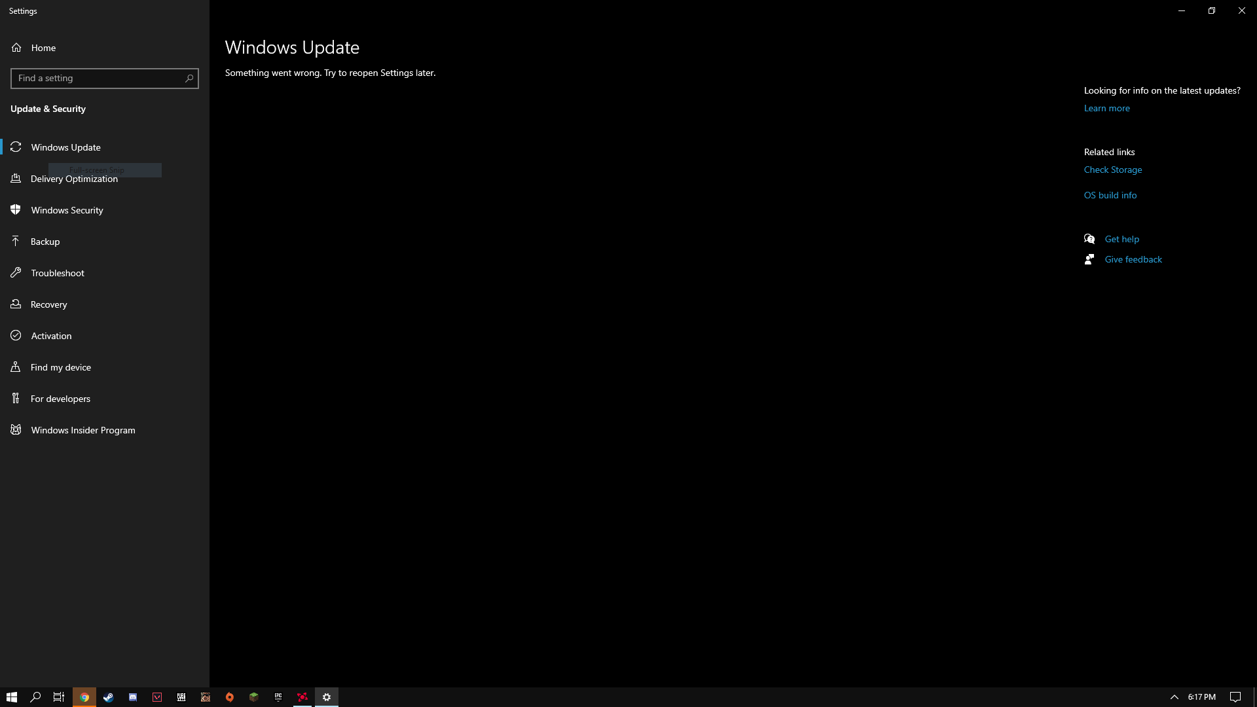The height and width of the screenshot is (707, 1257).
Task: Click the Learn more link
Action: click(1106, 109)
